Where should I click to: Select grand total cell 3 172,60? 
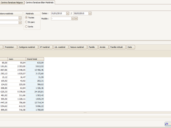(x=35, y=74)
